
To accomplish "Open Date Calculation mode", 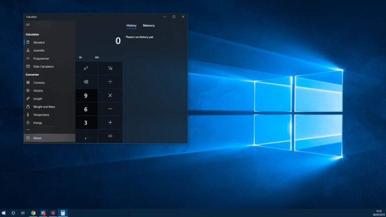I will (43, 67).
